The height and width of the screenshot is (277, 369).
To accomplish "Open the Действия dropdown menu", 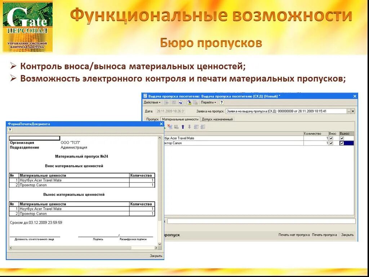I will click(152, 102).
